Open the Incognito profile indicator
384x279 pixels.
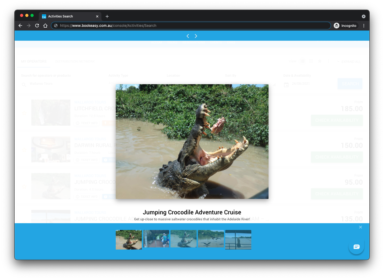(345, 26)
